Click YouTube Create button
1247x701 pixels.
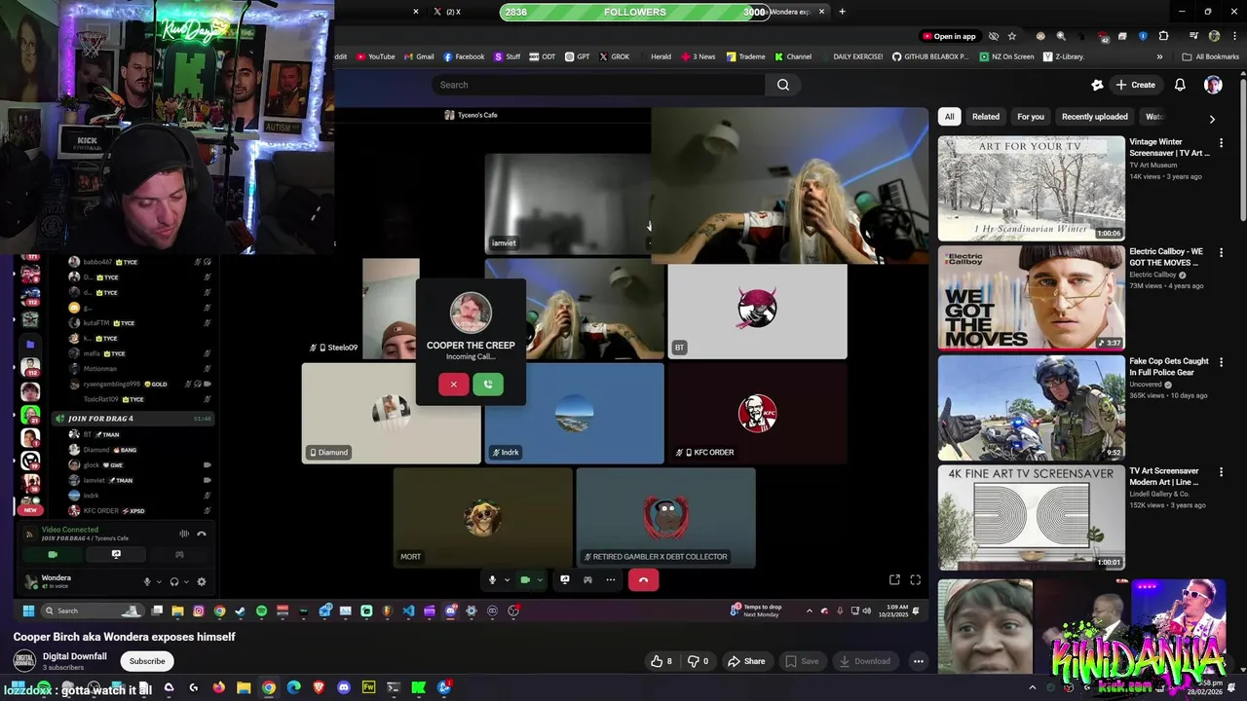(x=1136, y=85)
